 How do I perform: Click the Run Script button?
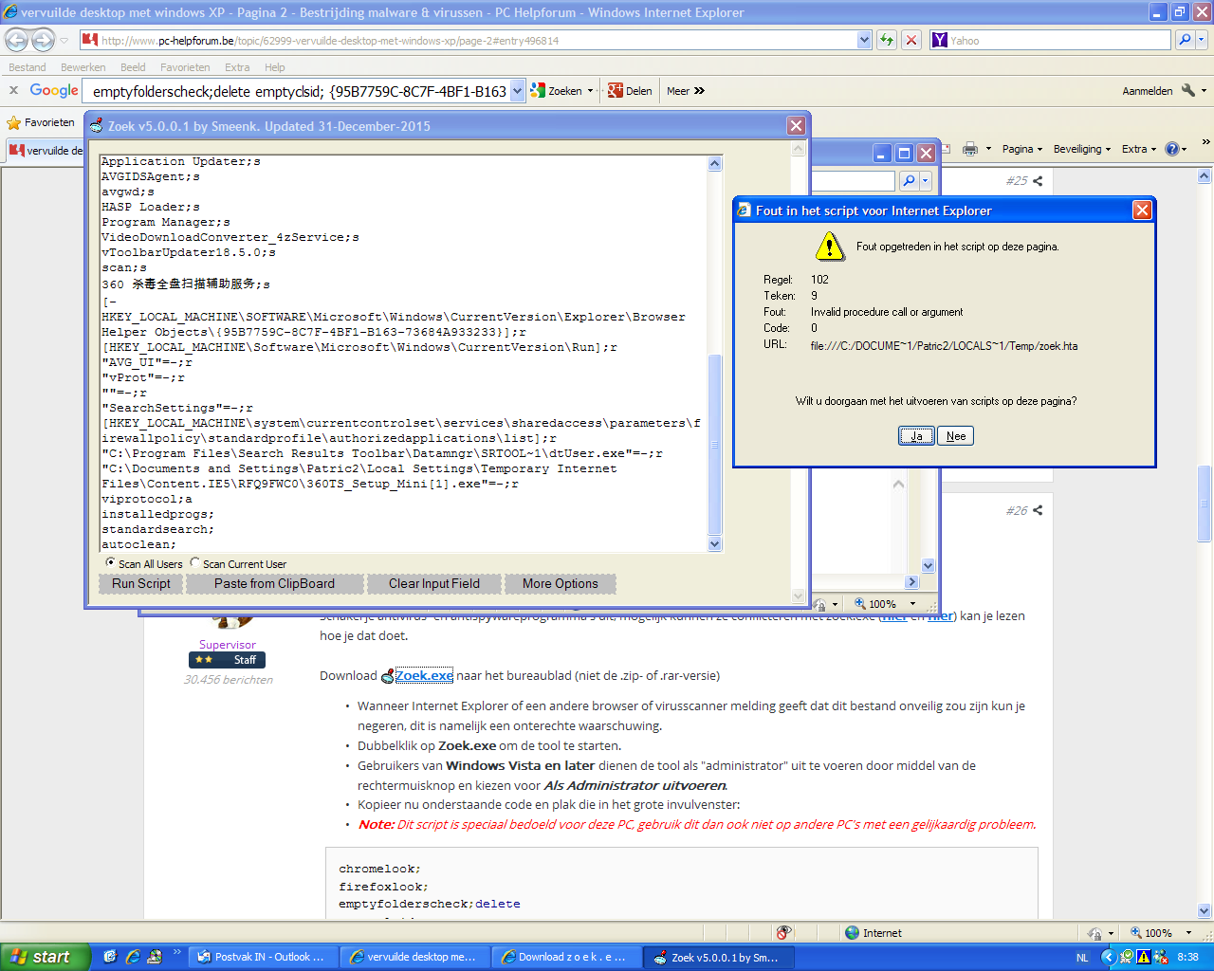point(141,584)
